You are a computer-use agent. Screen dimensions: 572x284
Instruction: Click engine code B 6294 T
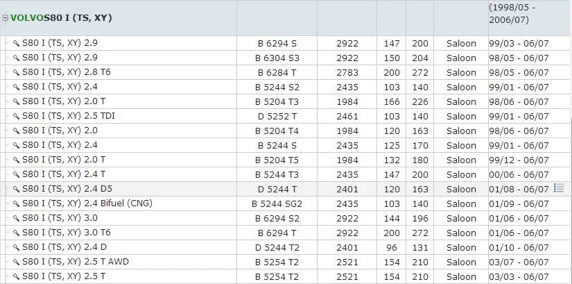click(277, 233)
